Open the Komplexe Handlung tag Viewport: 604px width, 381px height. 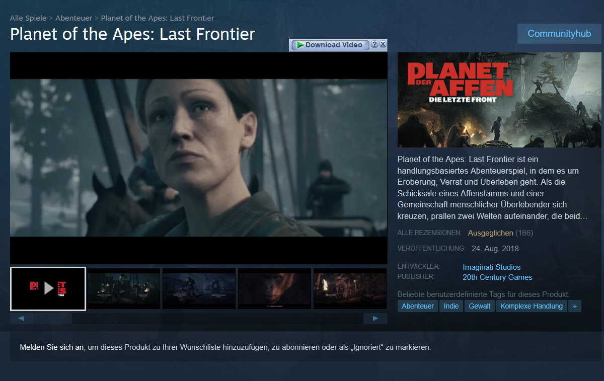532,306
